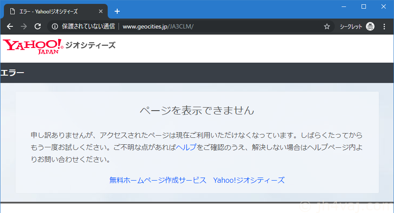Click the ページを表示できません heading
Image resolution: width=394 pixels, height=213 pixels.
[197, 111]
